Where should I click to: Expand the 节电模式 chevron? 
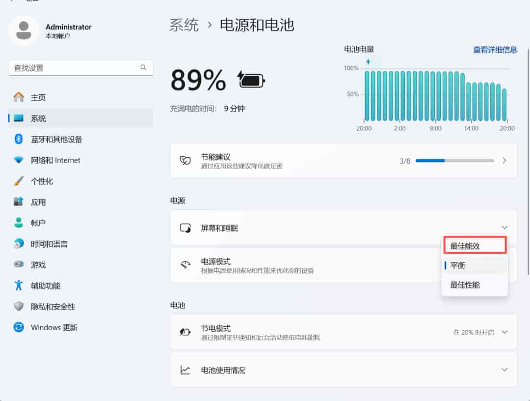[x=504, y=332]
